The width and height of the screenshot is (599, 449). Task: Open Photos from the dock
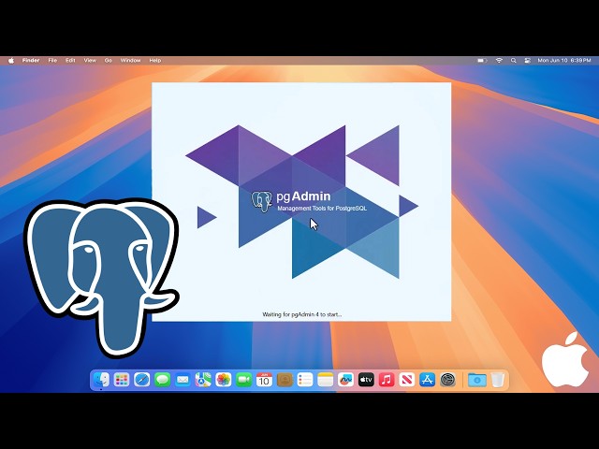coord(224,380)
